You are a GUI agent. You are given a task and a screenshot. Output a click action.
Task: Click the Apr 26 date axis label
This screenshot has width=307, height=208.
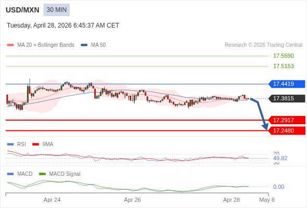(132, 200)
